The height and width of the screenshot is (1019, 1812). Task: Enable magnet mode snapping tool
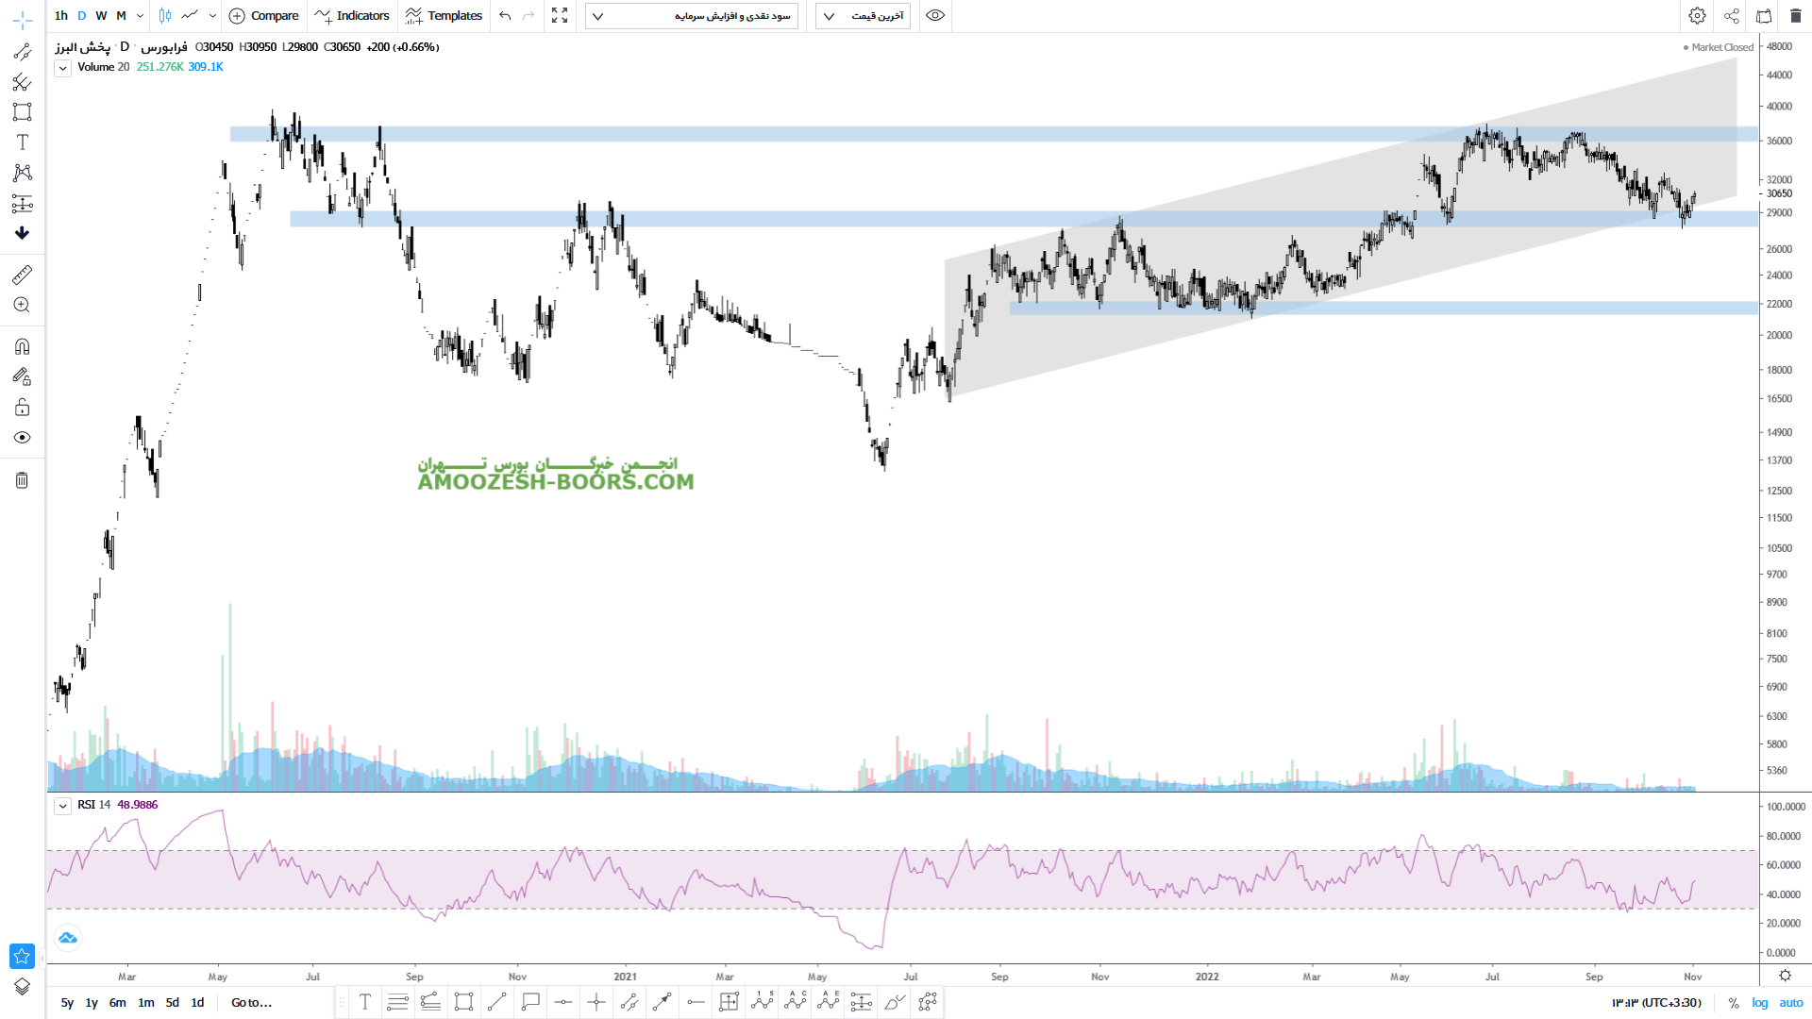click(23, 346)
